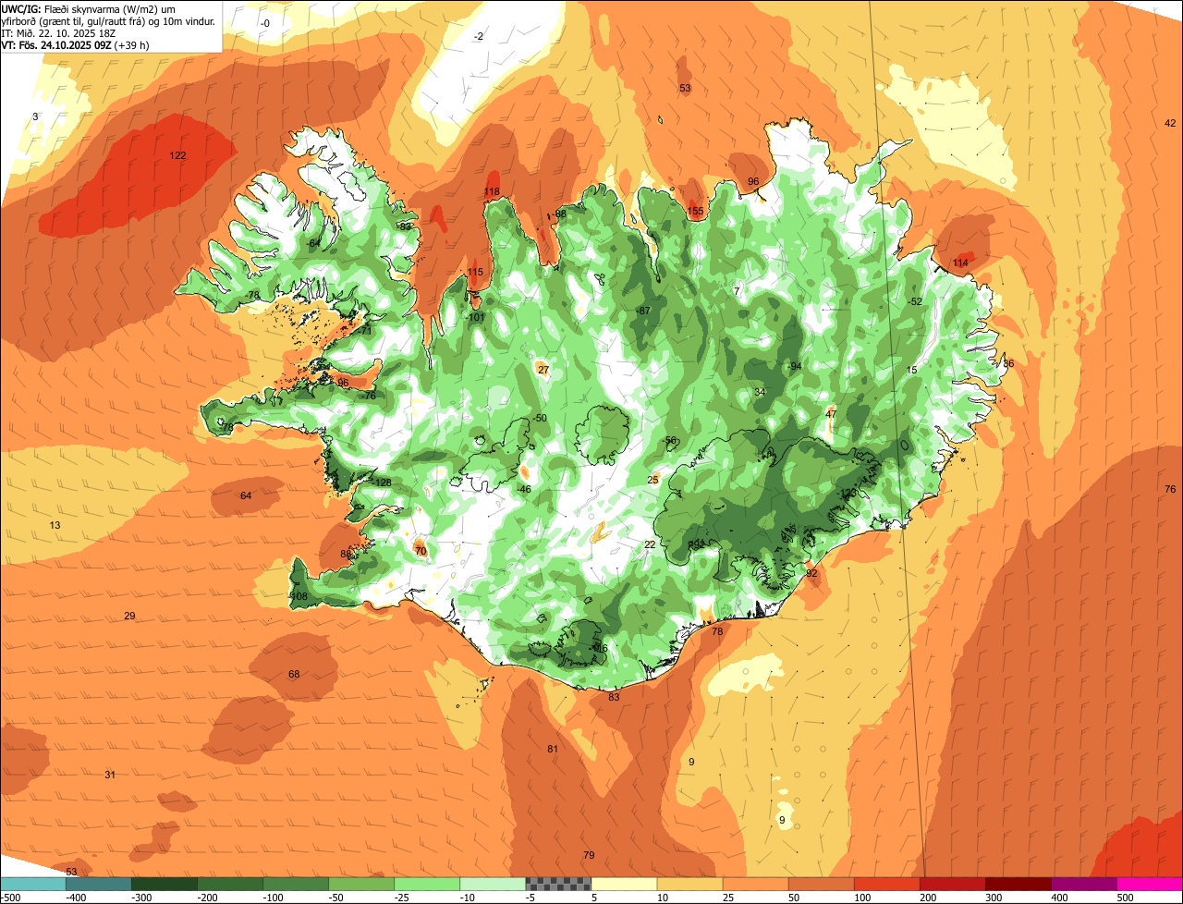The height and width of the screenshot is (904, 1183).
Task: Click the 27 value in the interior
Action: [x=543, y=370]
